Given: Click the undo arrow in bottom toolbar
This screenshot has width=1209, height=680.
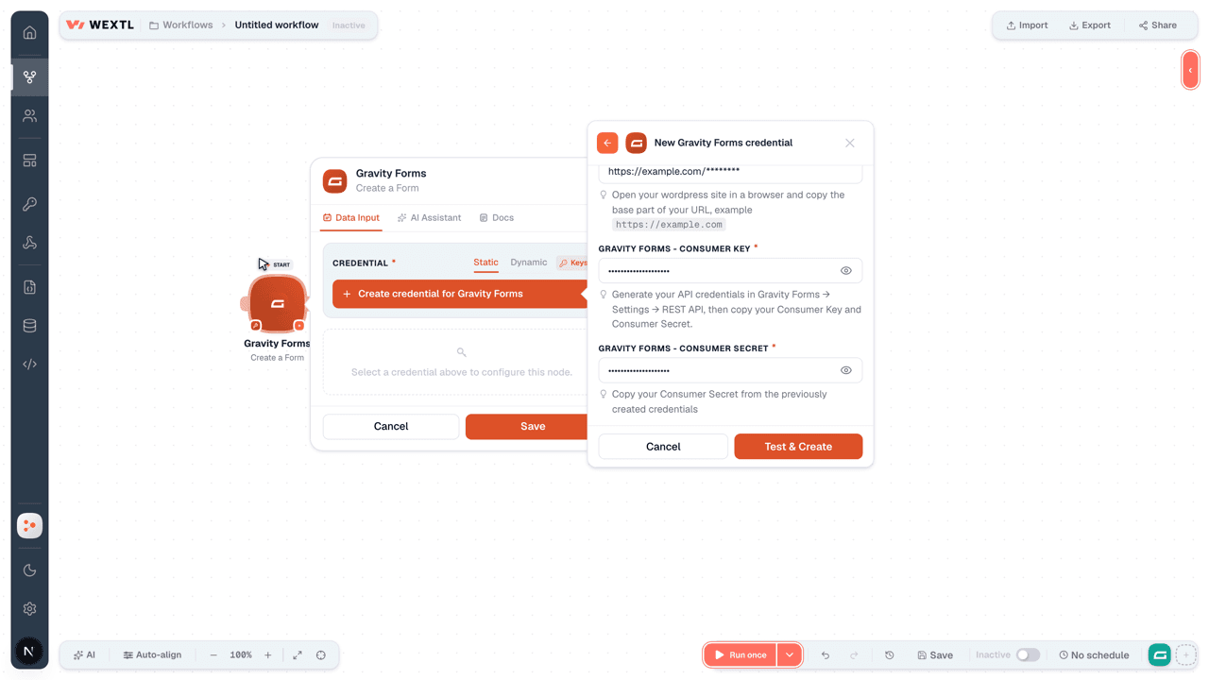Looking at the screenshot, I should (826, 654).
